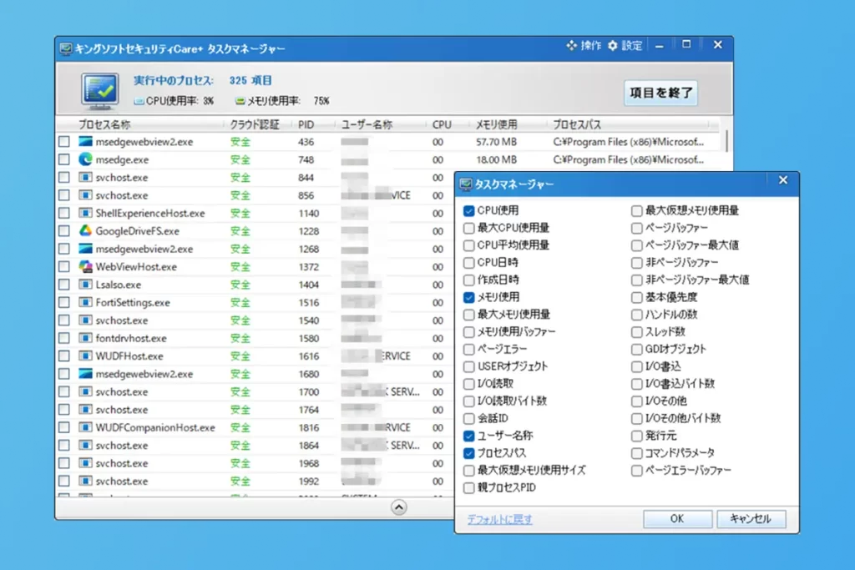
Task: Click the icon of msedgewebview2.exe PID 436
Action: pos(86,142)
